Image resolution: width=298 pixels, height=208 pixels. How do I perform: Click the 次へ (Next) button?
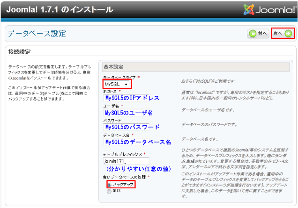[x=283, y=33]
